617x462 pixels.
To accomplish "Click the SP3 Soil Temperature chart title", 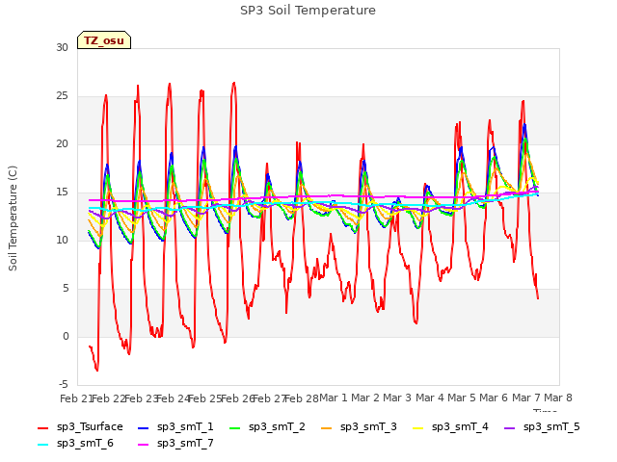I will 308,11.
